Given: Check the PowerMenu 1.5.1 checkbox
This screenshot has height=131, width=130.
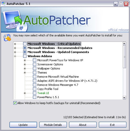Looking at the screenshot, I should 34,97.
